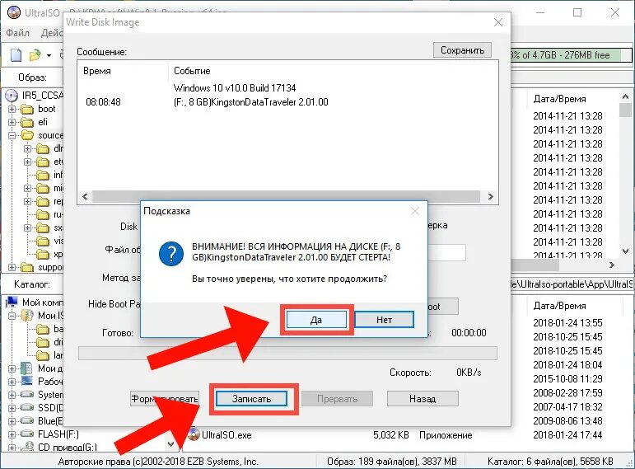635x469 pixels.
Task: Click the Назад button
Action: [423, 398]
